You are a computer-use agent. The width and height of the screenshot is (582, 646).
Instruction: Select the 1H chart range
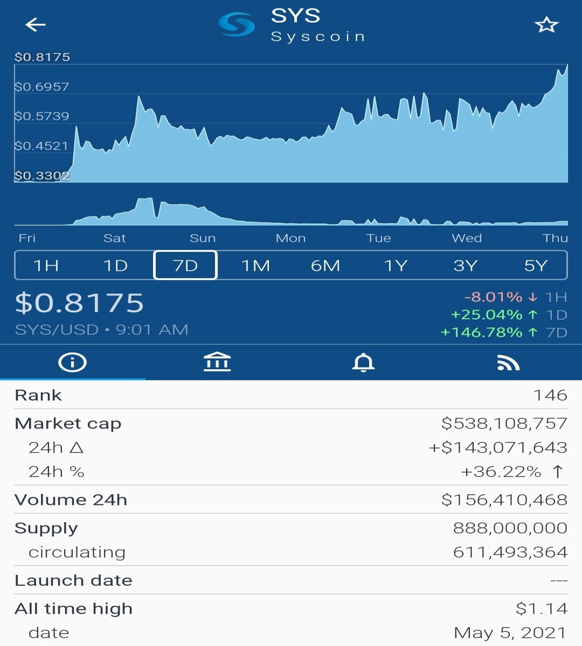tap(46, 265)
